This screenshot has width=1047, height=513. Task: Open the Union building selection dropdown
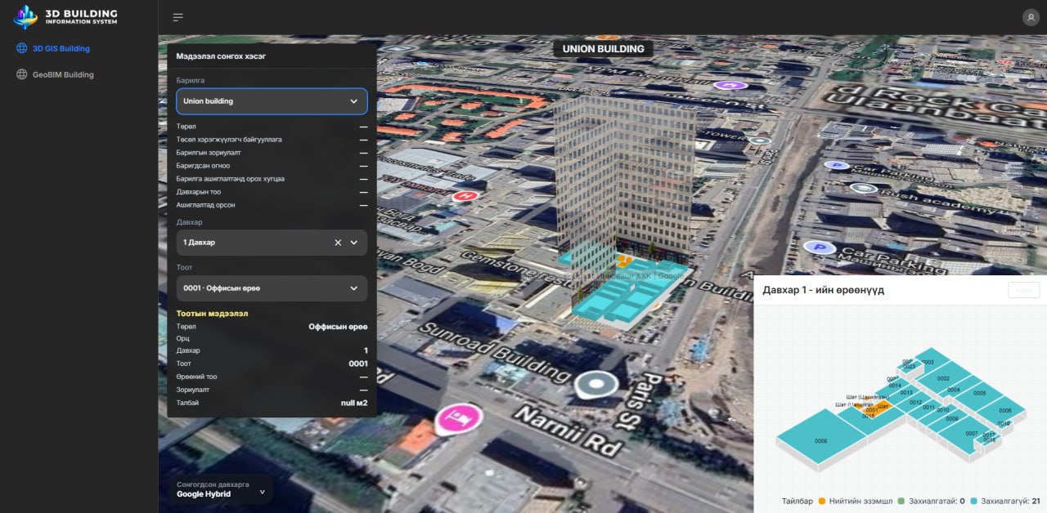pyautogui.click(x=272, y=100)
